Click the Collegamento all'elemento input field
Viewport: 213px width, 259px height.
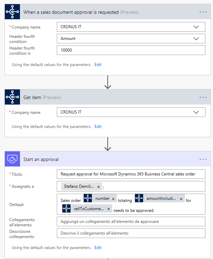point(131,222)
